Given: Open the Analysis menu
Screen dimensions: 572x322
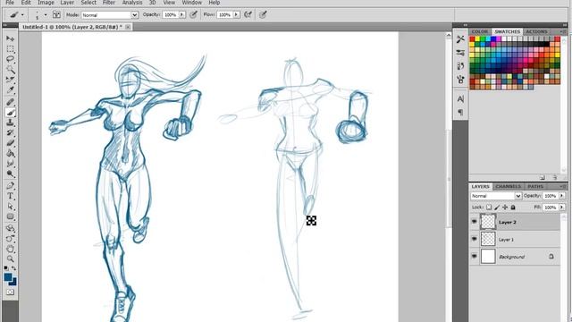Looking at the screenshot, I should [x=132, y=3].
